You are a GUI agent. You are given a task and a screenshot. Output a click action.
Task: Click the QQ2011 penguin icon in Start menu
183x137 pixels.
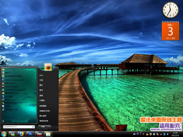coord(3,83)
